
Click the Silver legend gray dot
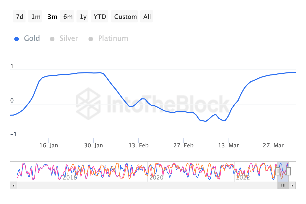pos(52,39)
